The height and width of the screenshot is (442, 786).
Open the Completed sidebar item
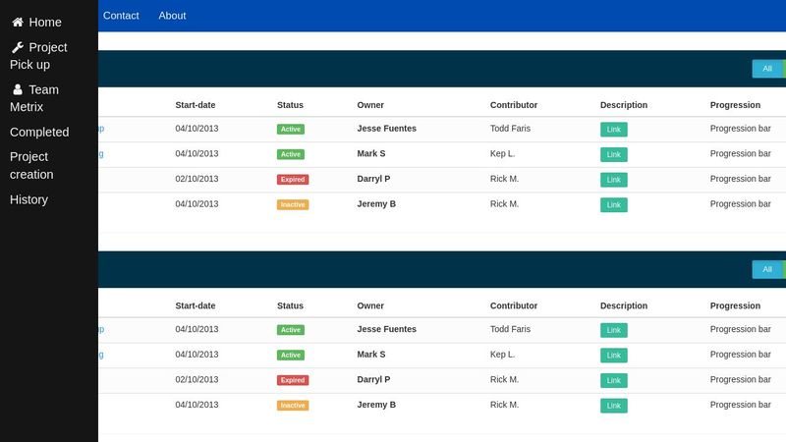pos(39,132)
